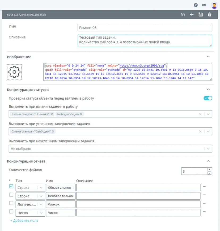
Task: Open more options for Обязательное field row
Action: pyautogui.click(x=204, y=187)
